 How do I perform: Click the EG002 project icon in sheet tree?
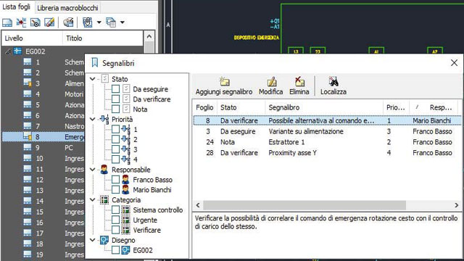[x=17, y=51]
